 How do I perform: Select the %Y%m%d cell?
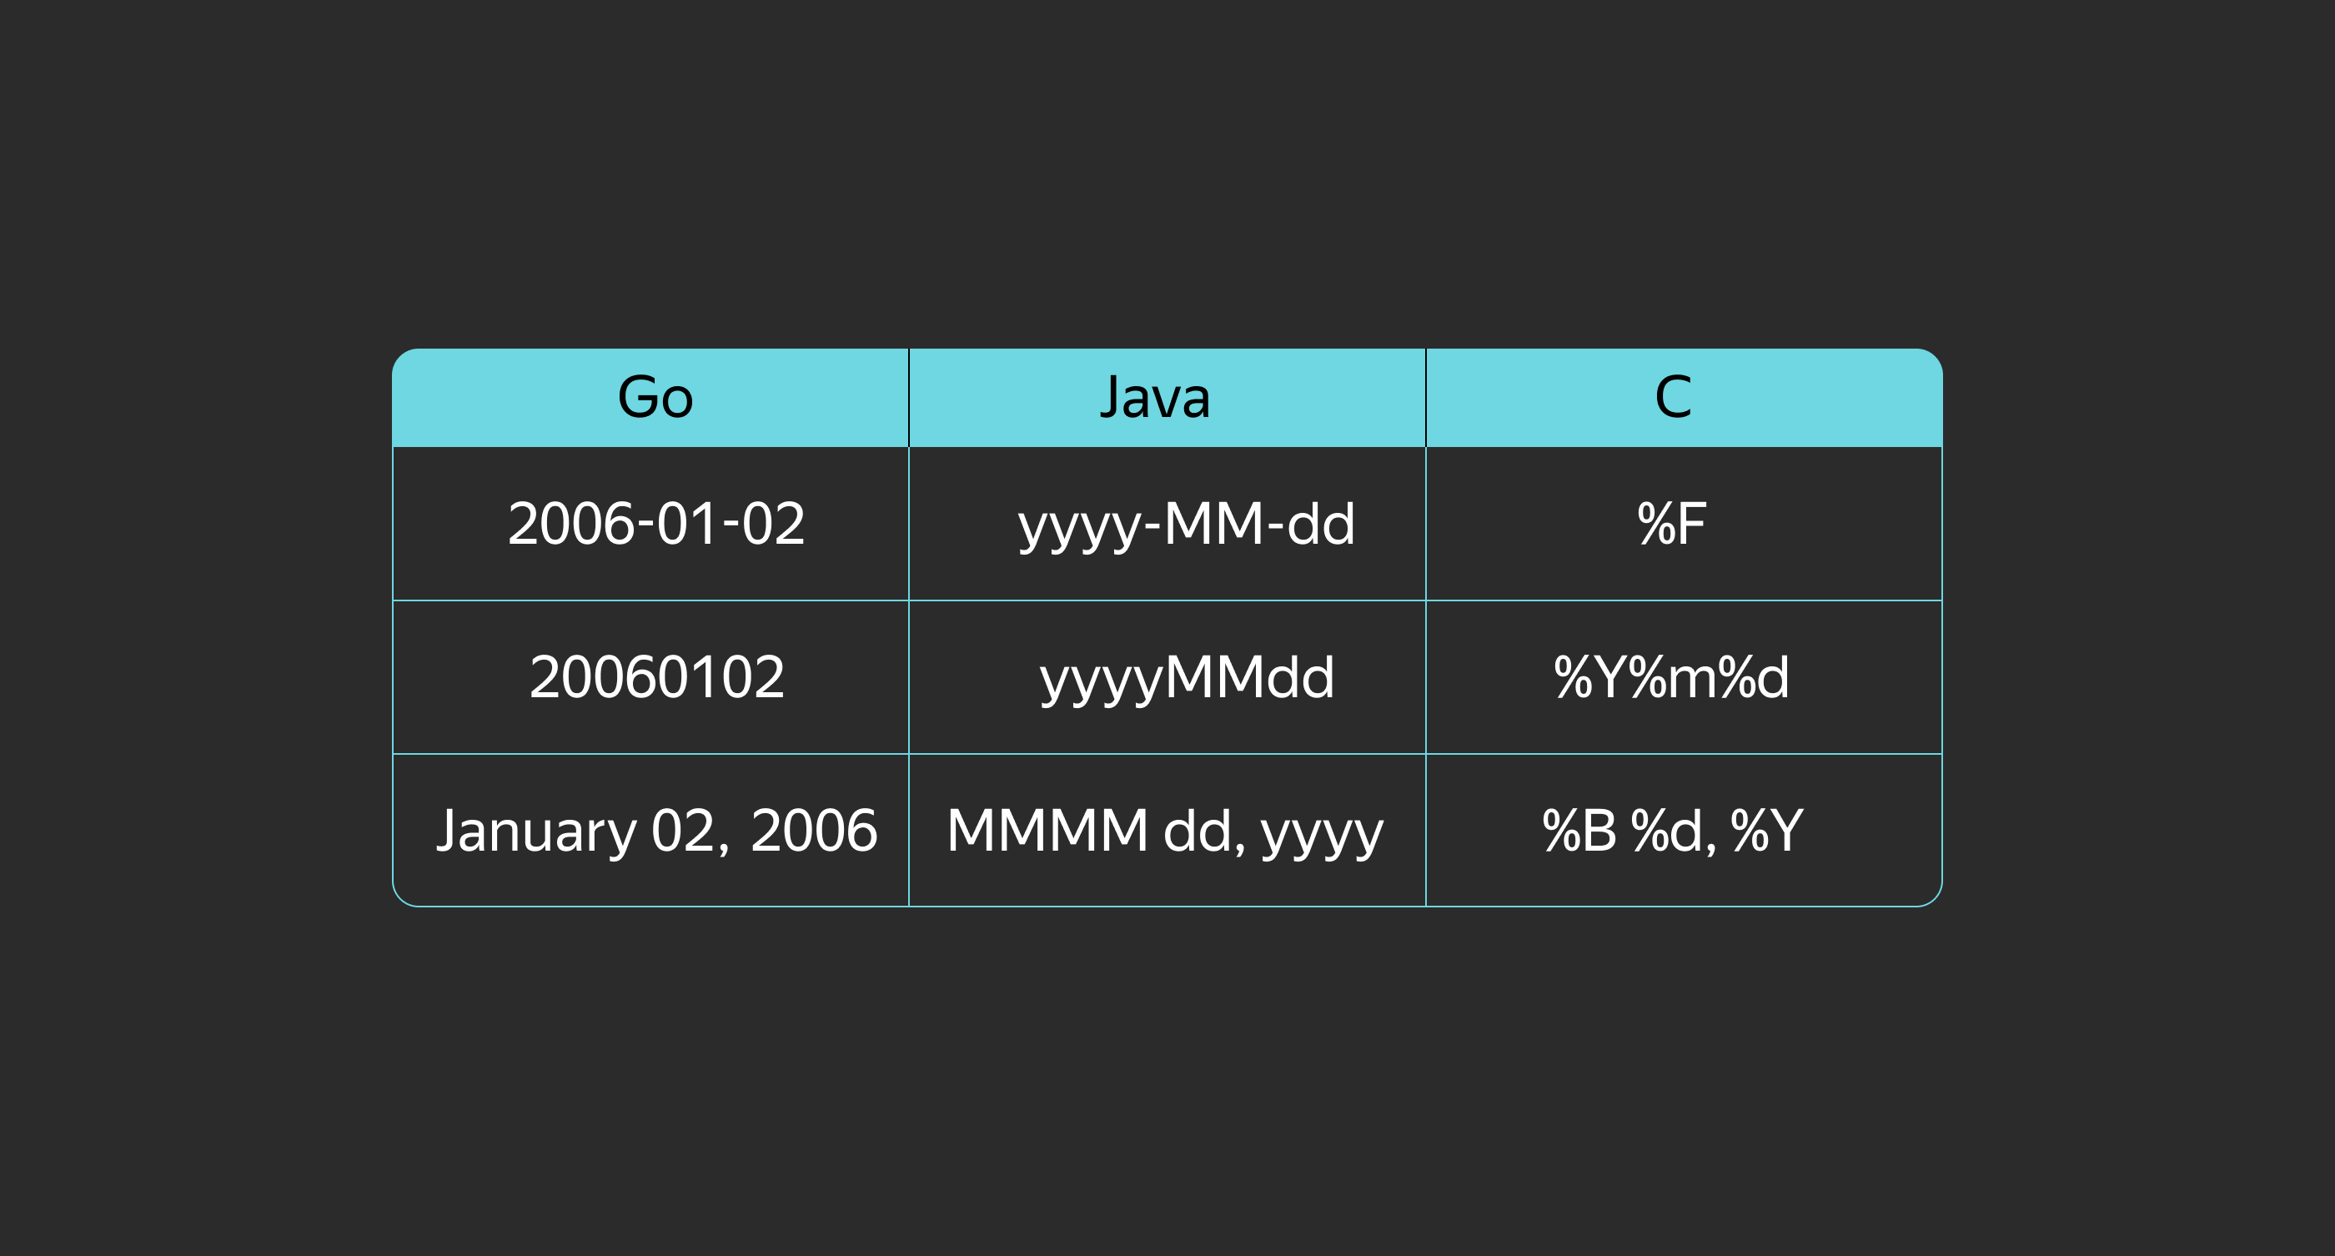click(x=1685, y=677)
